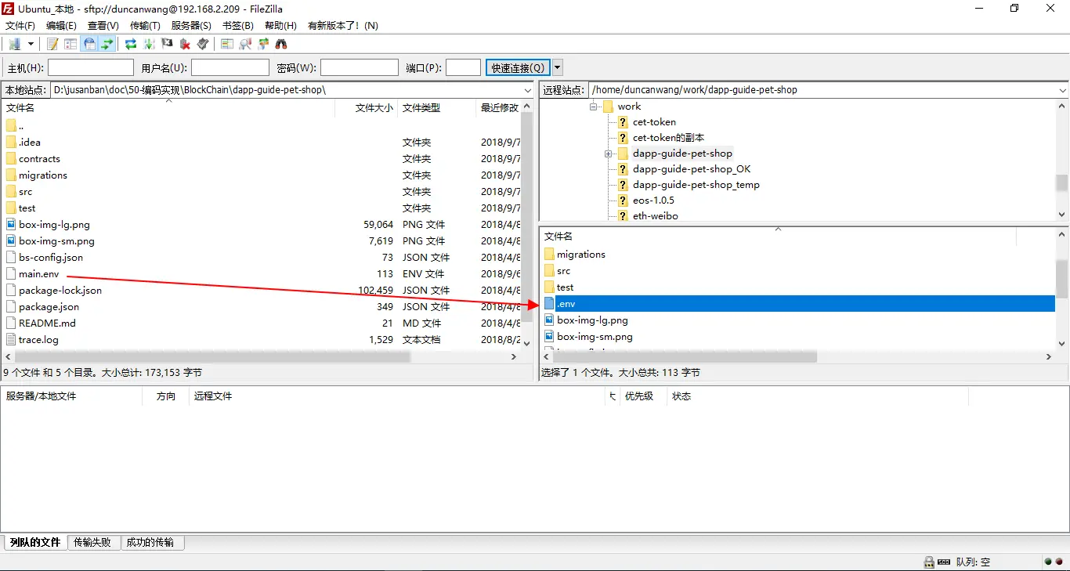1070x571 pixels.
Task: Select the remote .env file
Action: pyautogui.click(x=798, y=304)
